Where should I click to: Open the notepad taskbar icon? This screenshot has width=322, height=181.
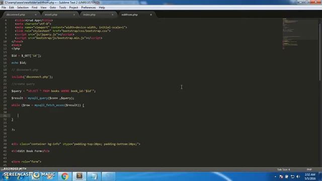[94, 176]
